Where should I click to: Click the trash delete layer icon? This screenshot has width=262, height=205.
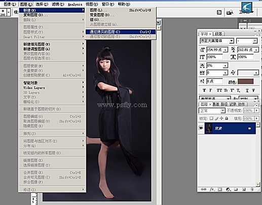click(x=252, y=189)
